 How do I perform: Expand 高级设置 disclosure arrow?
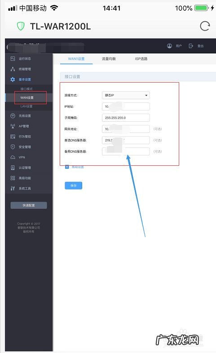tap(67, 167)
